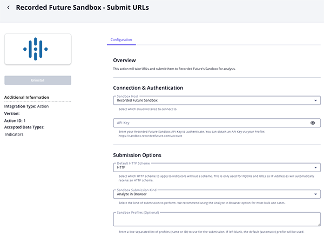
Task: Switch to the Configuration tab
Action: pyautogui.click(x=121, y=39)
